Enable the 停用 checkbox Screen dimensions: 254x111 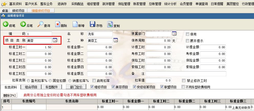point(187,34)
